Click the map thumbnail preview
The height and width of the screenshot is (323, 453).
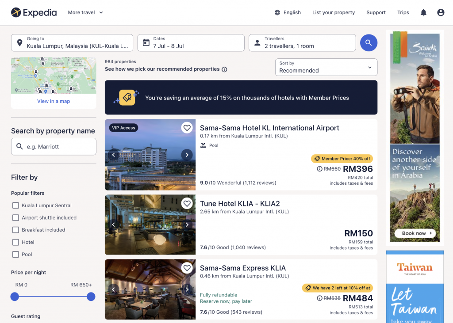point(54,76)
